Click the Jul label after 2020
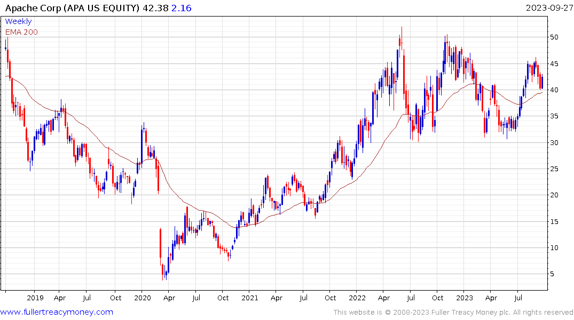The image size is (574, 320). coord(196,298)
